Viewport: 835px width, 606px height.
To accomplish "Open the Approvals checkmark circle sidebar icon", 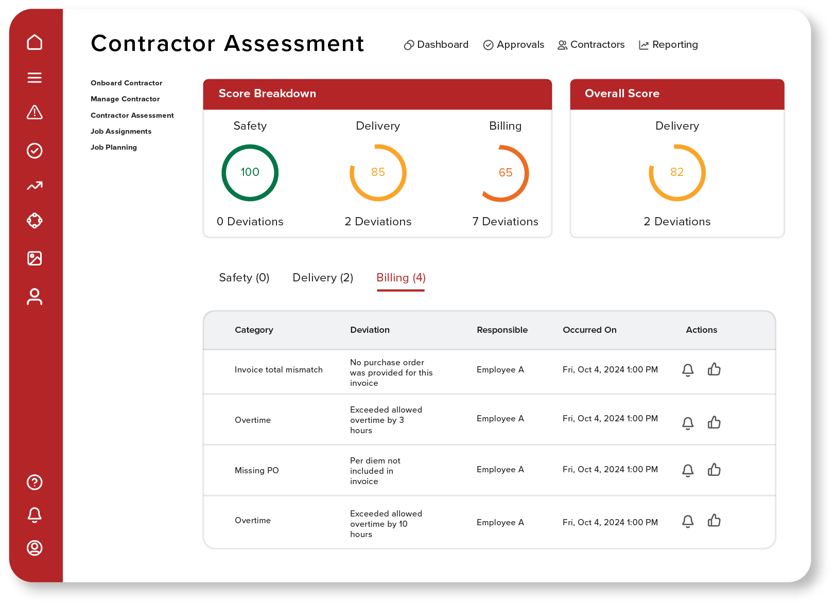I will [34, 151].
